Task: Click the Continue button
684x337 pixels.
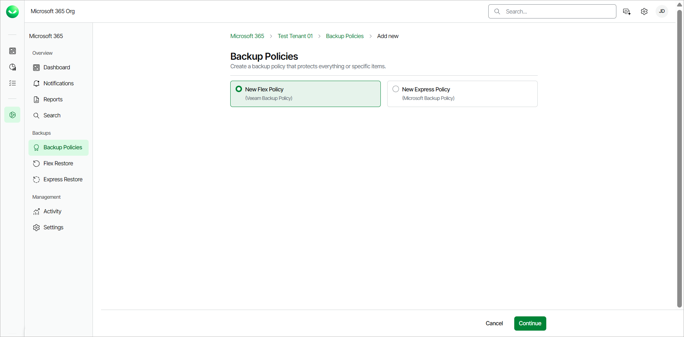Action: coord(530,323)
